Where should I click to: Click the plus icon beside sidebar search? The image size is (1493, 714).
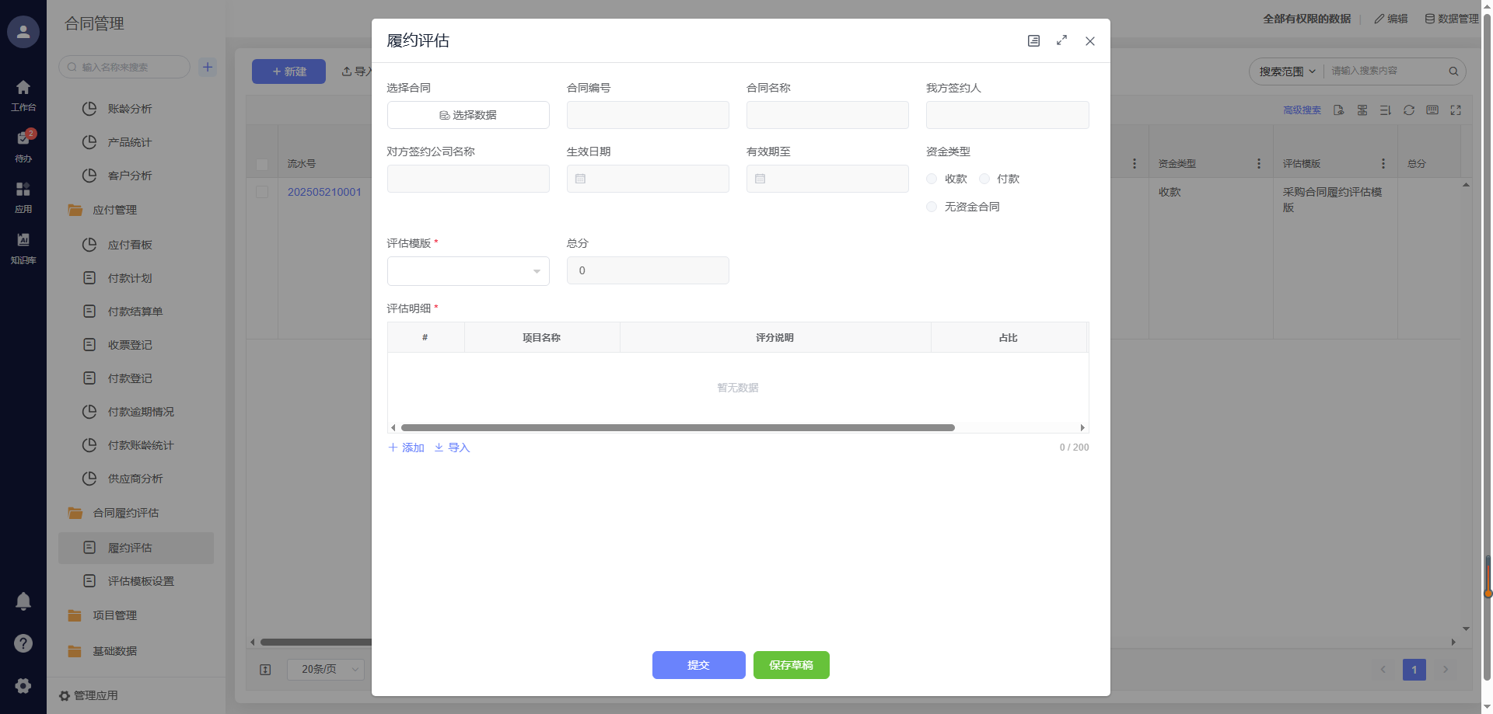tap(208, 67)
